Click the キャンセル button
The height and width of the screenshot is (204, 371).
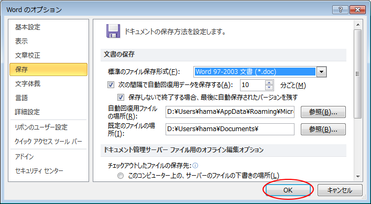[340, 190]
